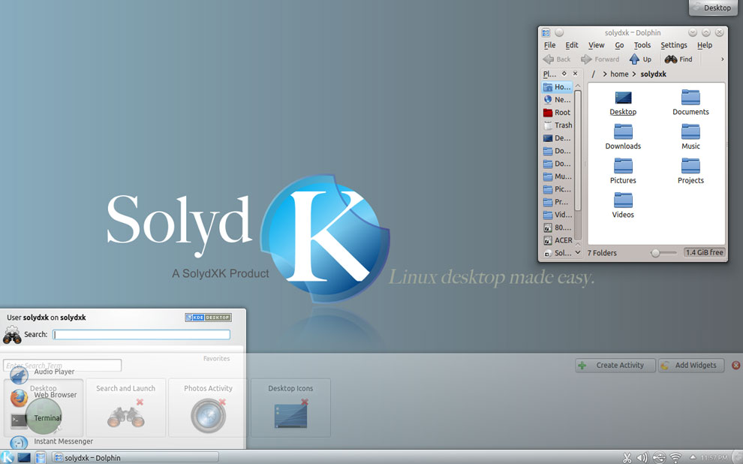
Task: Launch Instant Messenger from the Favorites list
Action: pos(51,441)
